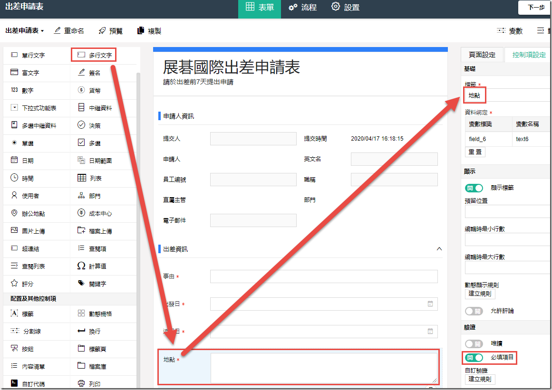Open the 變數 variables panel

510,30
